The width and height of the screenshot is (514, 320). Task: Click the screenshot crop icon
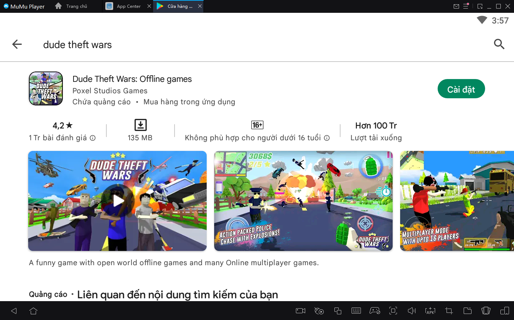449,311
